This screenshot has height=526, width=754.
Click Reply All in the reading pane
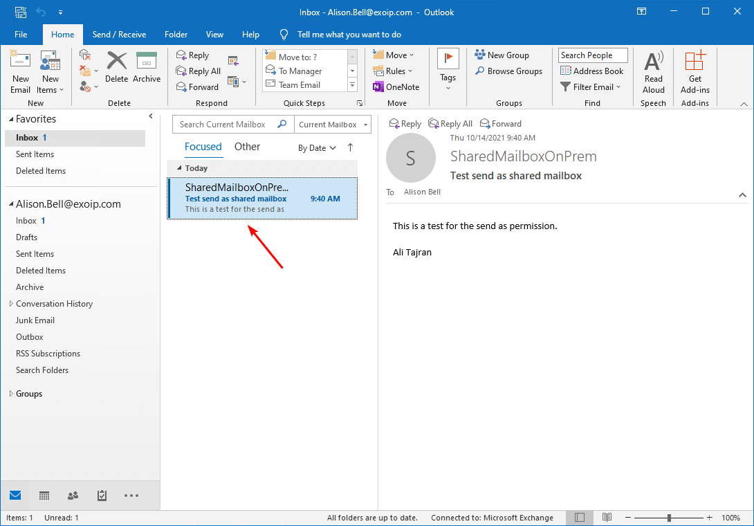pyautogui.click(x=450, y=124)
